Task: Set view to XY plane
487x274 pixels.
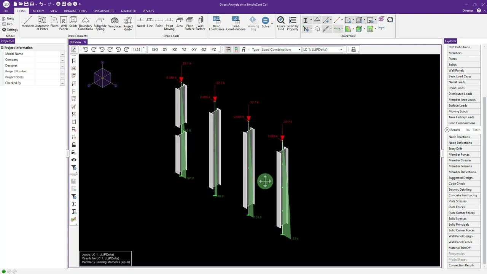Action: (165, 49)
